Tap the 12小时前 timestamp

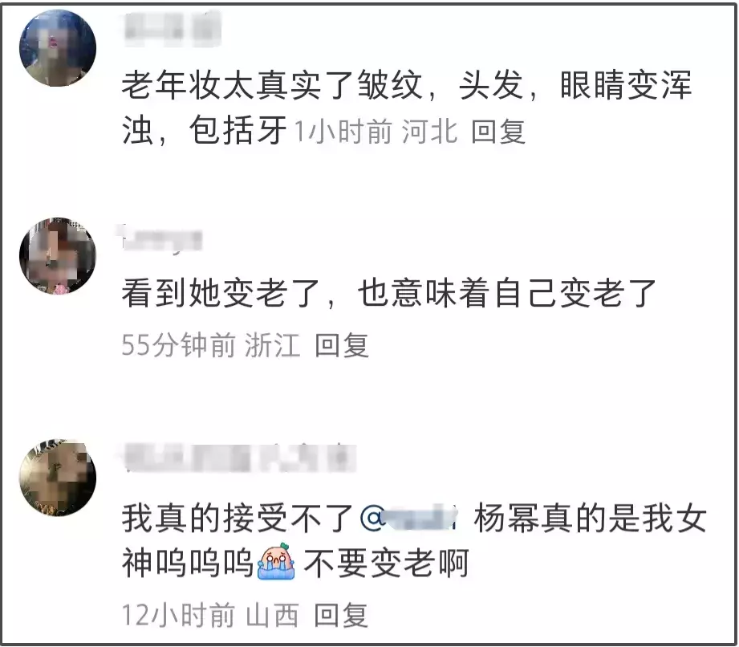179,615
